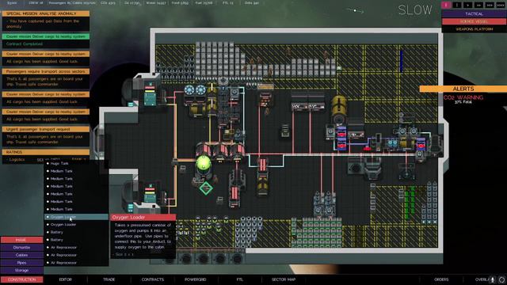Open the Urgent passenger transport request mission
The width and height of the screenshot is (507, 285).
pyautogui.click(x=46, y=129)
